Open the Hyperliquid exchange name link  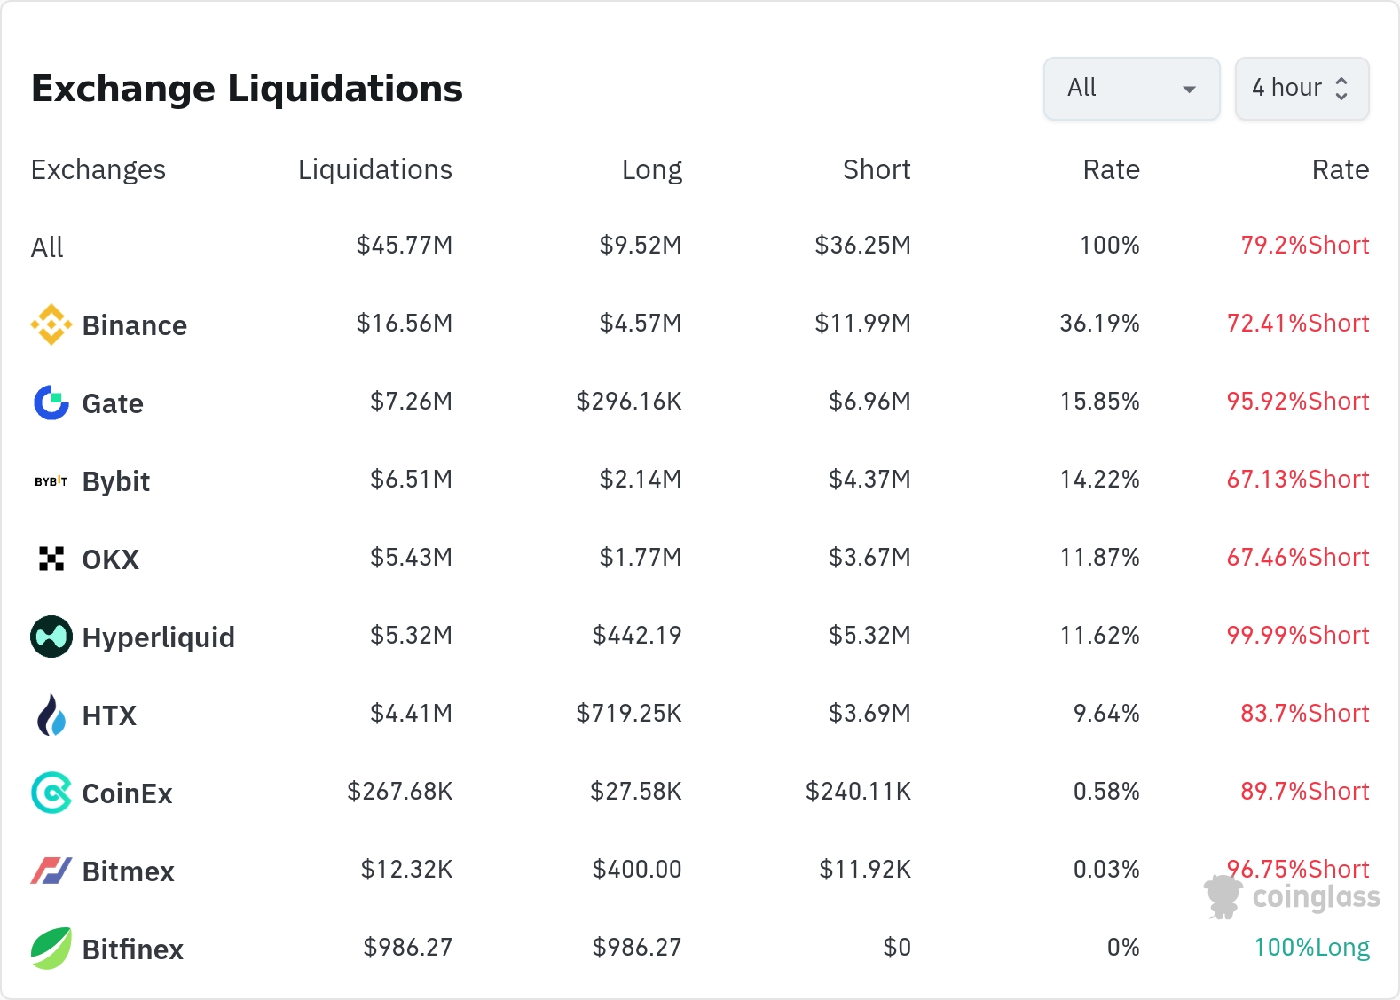[158, 637]
